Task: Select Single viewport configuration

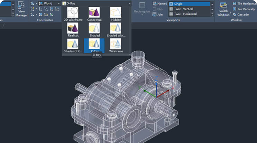Action: 189,4
